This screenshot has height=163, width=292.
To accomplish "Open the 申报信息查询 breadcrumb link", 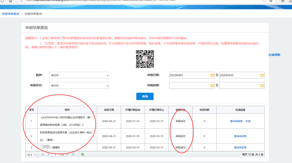I will 11,14.
